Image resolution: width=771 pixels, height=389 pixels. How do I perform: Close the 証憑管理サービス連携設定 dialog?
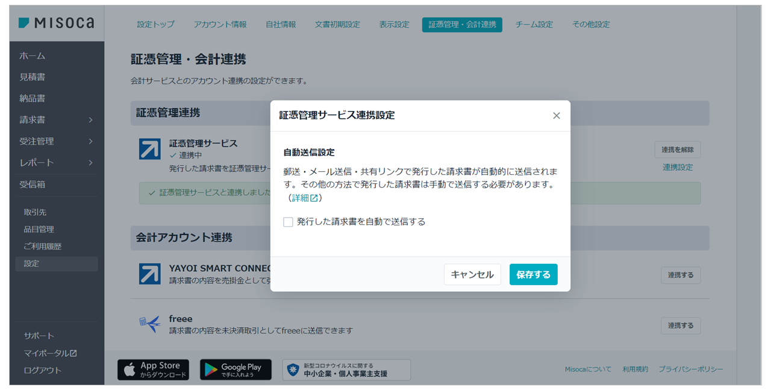click(556, 115)
